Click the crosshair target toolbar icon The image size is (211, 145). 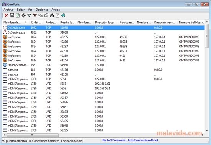(x=23, y=15)
